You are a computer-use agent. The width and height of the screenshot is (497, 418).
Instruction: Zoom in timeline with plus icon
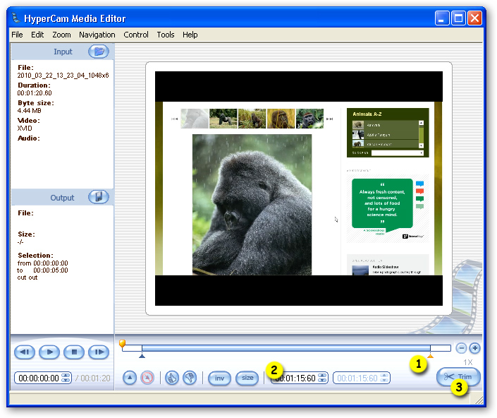click(x=475, y=348)
